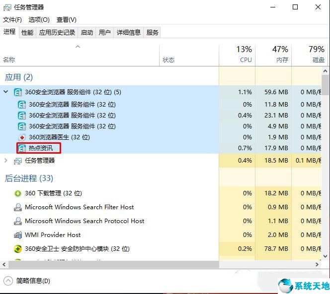Click the 59.6 MB memory value
Viewport: 330px width, 294px height.
pyautogui.click(x=276, y=92)
